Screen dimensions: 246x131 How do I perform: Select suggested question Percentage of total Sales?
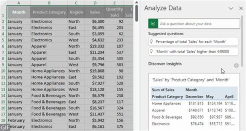[x=193, y=42]
